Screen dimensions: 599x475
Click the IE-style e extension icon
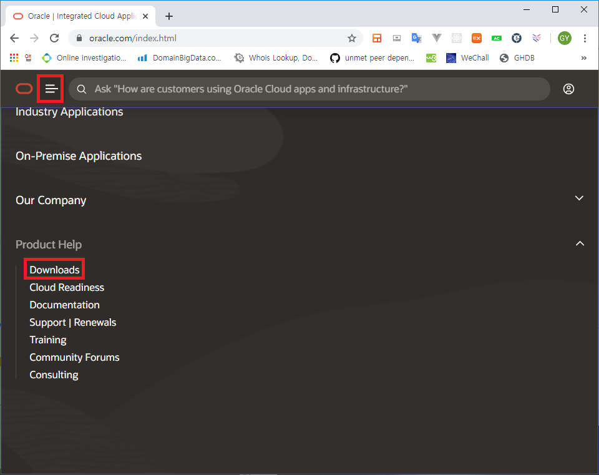517,38
